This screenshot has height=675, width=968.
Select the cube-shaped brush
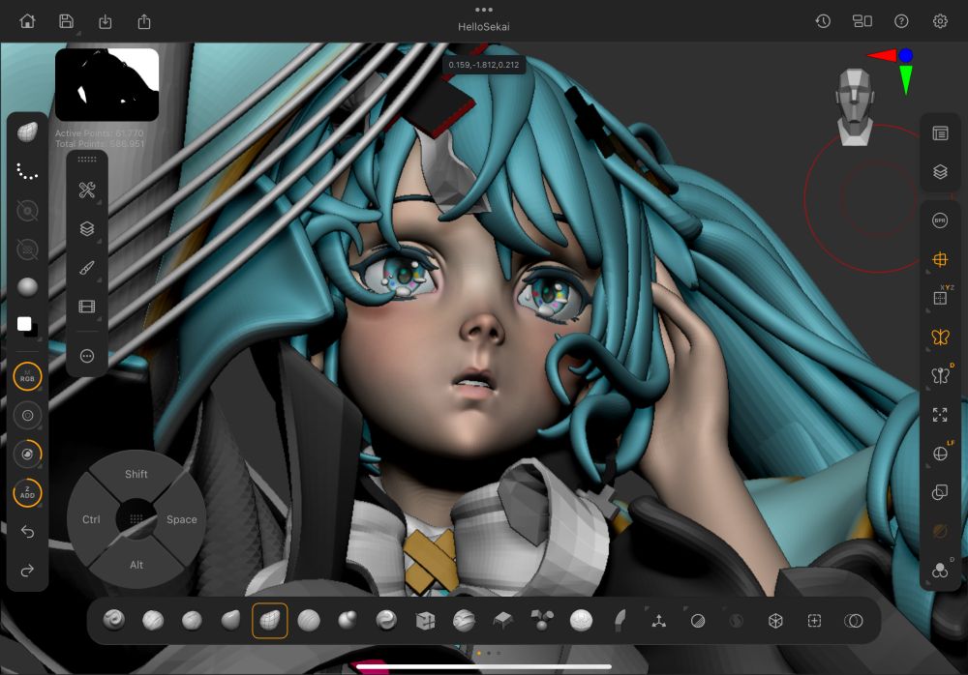pyautogui.click(x=425, y=620)
